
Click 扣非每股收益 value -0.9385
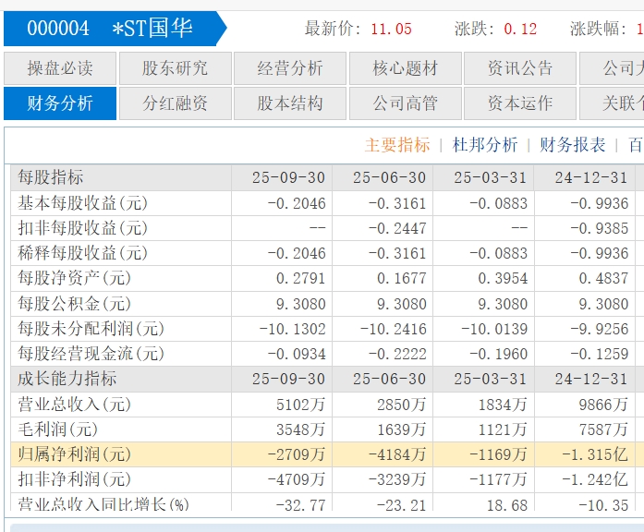point(600,228)
